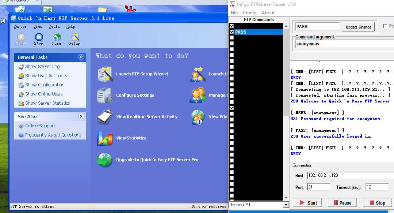Open the Deselect All dropdown
Screen dimensions: 394x213
click(x=286, y=205)
